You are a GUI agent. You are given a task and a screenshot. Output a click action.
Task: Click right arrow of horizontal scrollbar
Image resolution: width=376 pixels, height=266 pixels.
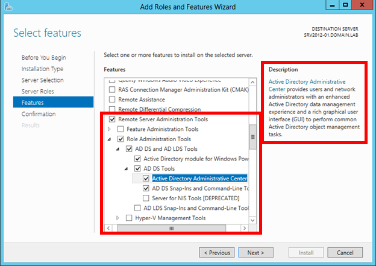[x=245, y=228]
